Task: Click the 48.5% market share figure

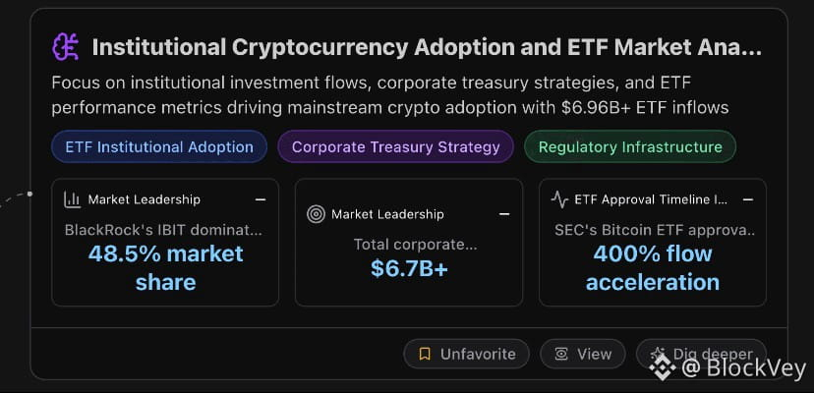Action: pos(165,268)
